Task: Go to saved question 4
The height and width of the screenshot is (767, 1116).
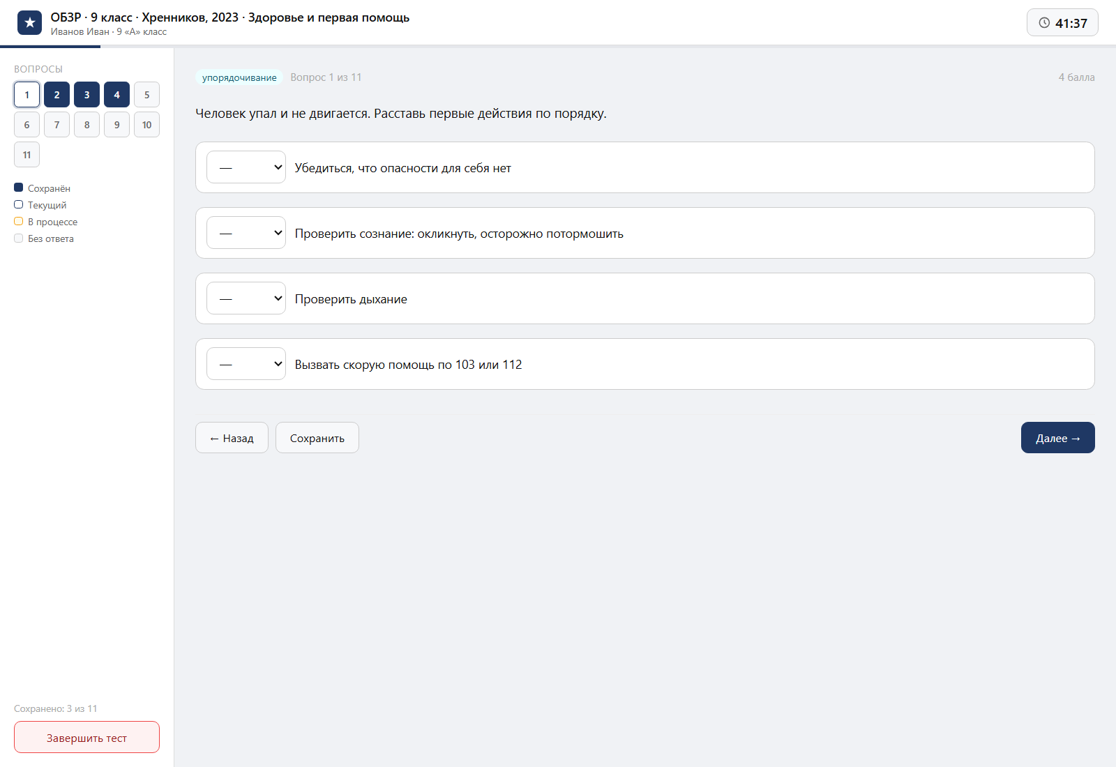Action: [116, 95]
